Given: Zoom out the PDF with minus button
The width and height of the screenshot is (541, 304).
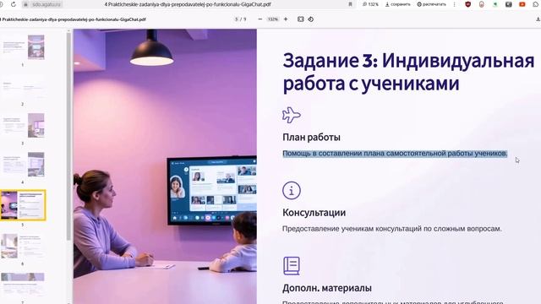Looking at the screenshot, I should click(260, 19).
